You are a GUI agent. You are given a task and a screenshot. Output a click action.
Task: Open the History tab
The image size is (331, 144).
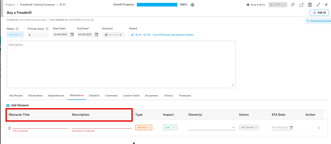click(x=169, y=96)
